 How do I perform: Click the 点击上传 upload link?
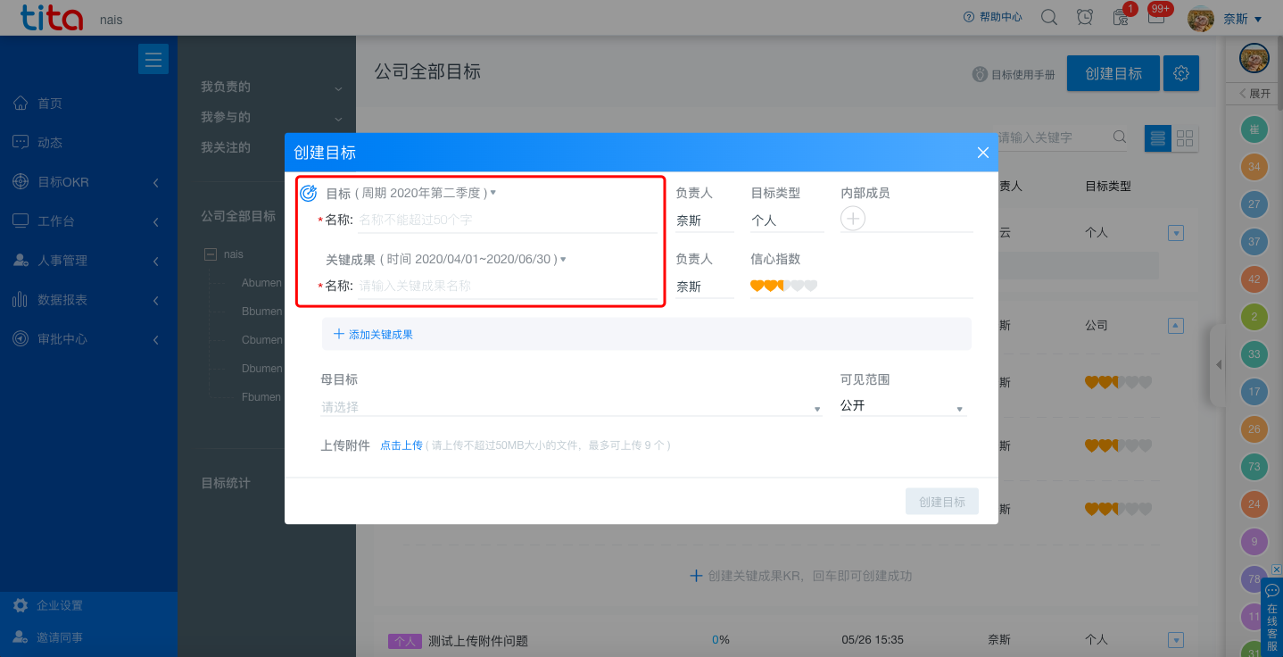point(401,445)
